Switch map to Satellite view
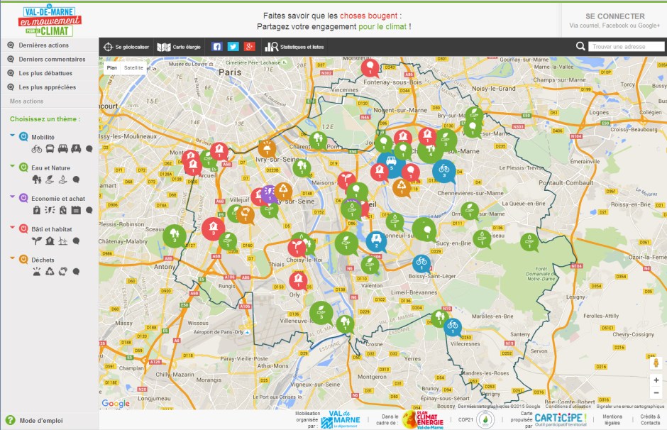The image size is (667, 430). 133,68
